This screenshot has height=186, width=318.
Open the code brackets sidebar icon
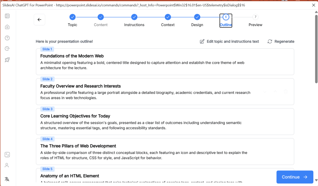[x=7, y=155]
